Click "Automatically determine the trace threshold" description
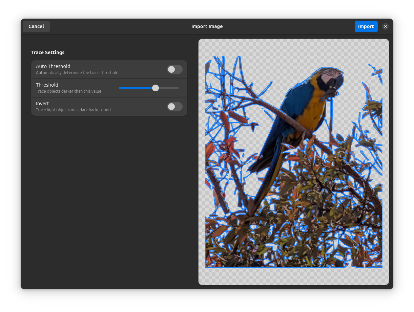The width and height of the screenshot is (414, 312). (77, 73)
